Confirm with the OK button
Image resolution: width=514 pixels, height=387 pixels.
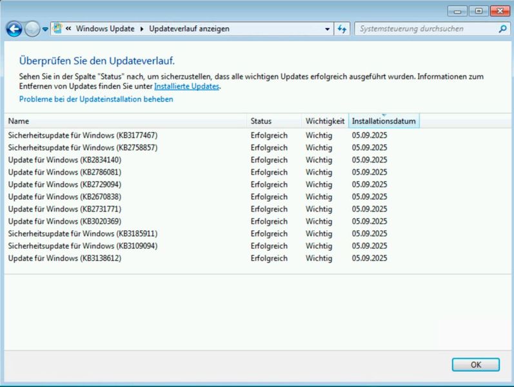point(476,364)
